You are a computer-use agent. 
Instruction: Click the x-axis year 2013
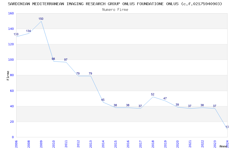tap(91, 144)
